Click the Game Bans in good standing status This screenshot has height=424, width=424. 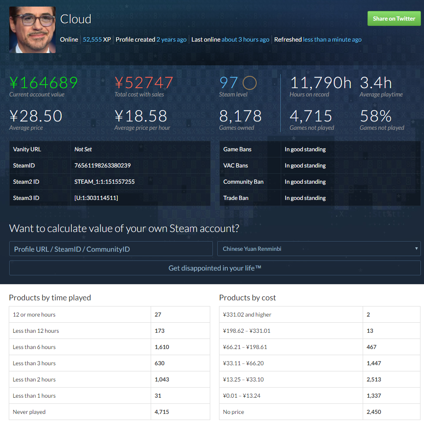click(x=305, y=149)
